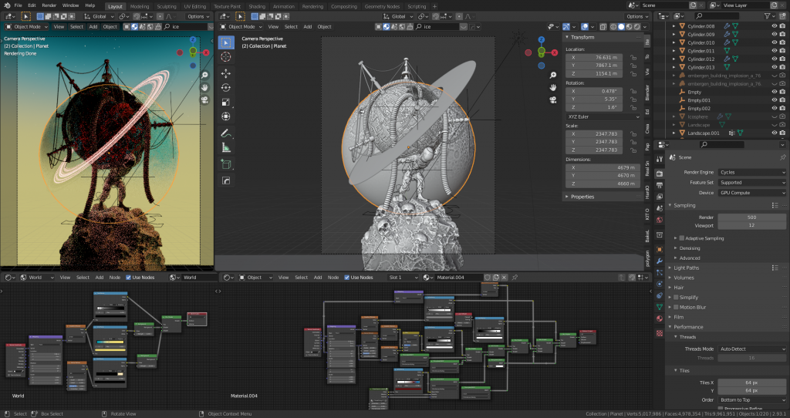Screen dimensions: 790x418
Task: Enable Adaptive Sampling checkbox
Action: [x=682, y=238]
